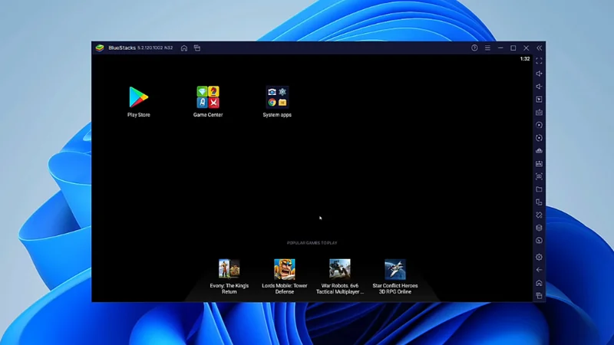Open the media folder sidebar icon
Screen dimensions: 614x345
tap(539, 189)
